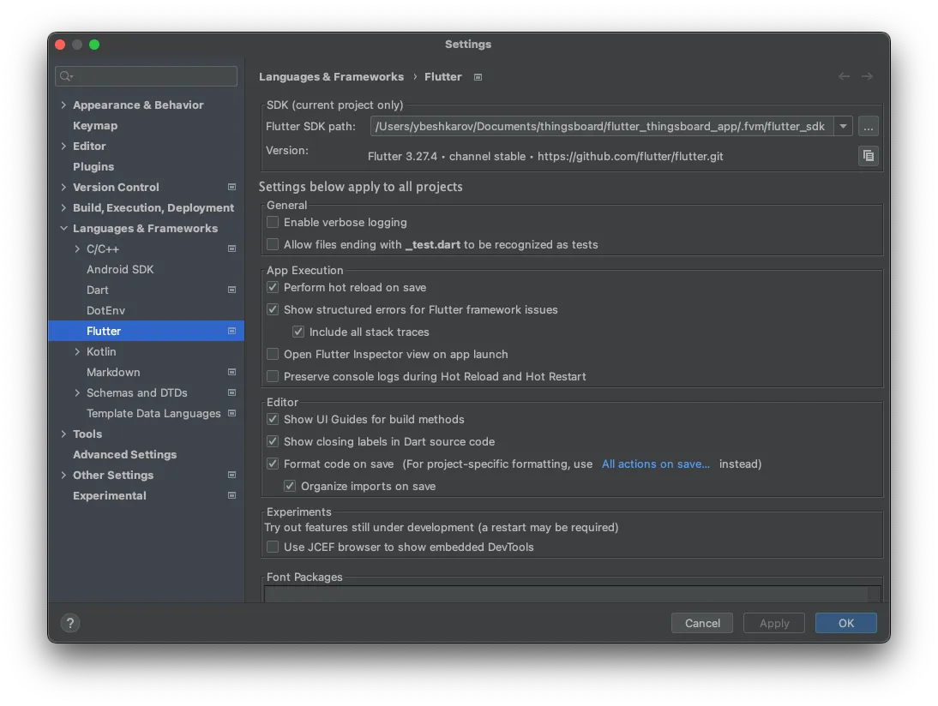Image resolution: width=938 pixels, height=706 pixels.
Task: Click the Cancel button
Action: pyautogui.click(x=702, y=623)
